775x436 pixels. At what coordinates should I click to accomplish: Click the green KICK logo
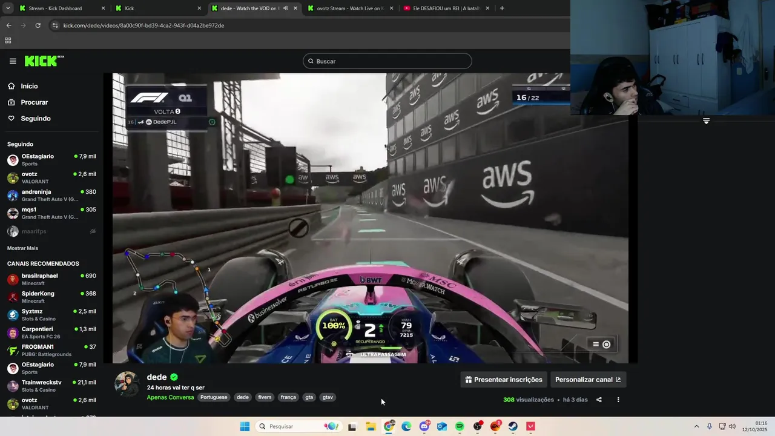[44, 61]
